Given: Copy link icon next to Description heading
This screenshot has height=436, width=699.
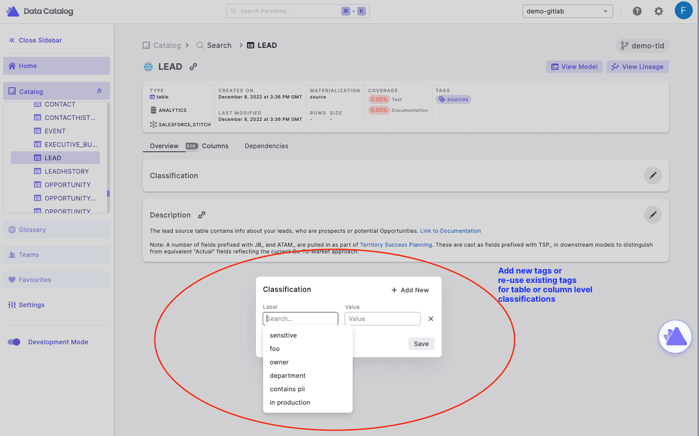Looking at the screenshot, I should click(202, 215).
